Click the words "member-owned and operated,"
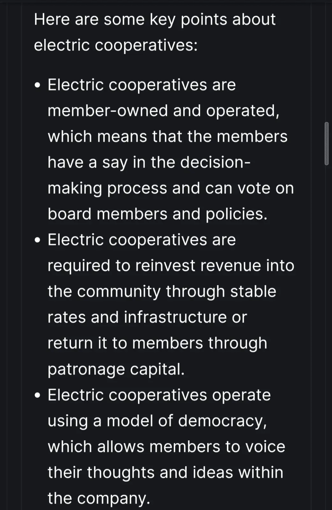 [x=163, y=111]
